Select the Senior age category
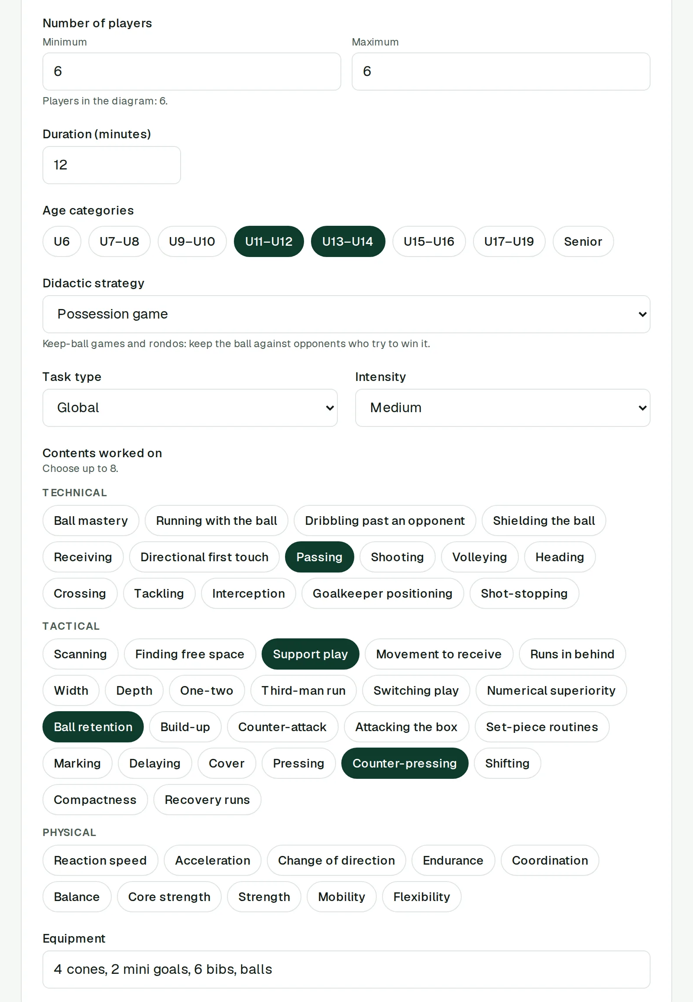Image resolution: width=693 pixels, height=1002 pixels. click(x=583, y=241)
